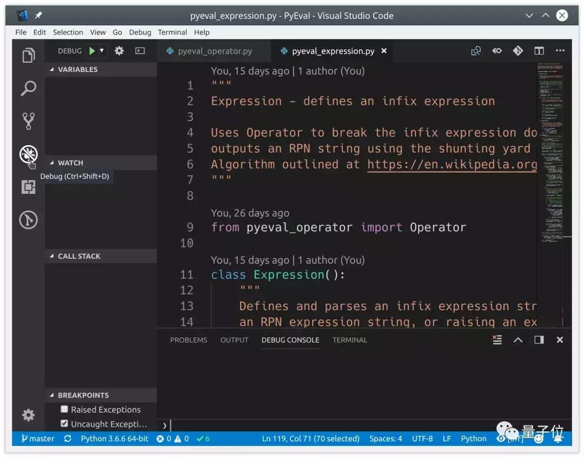Viewport: 584px width, 458px height.
Task: Select the Source Control icon
Action: click(x=28, y=120)
